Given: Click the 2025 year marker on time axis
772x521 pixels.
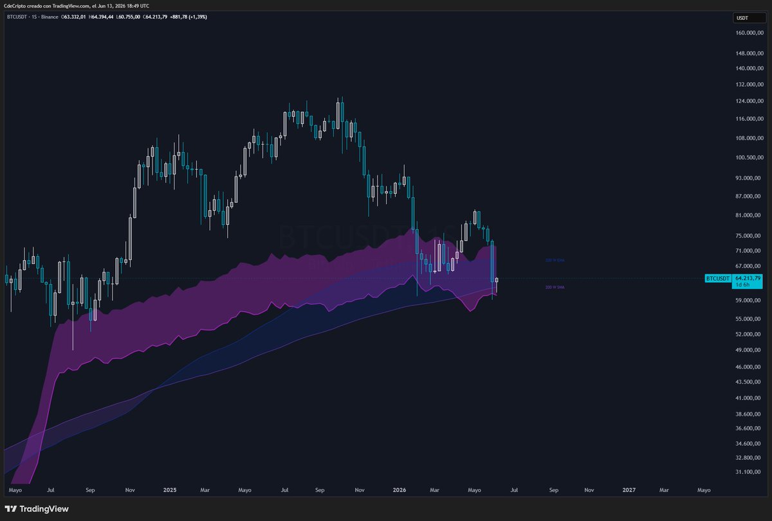Looking at the screenshot, I should 170,490.
